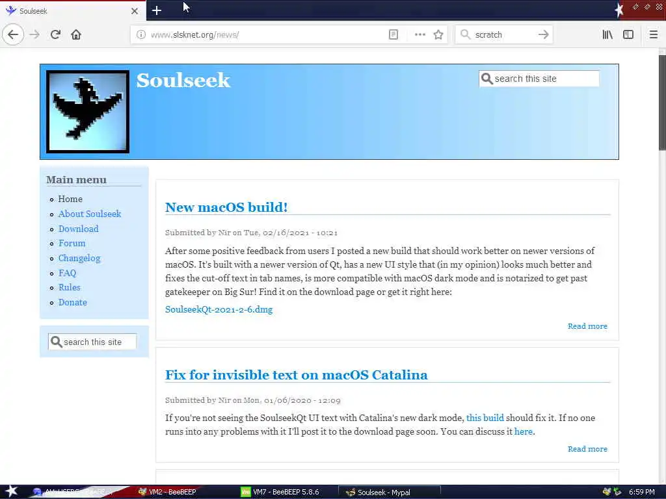Screen dimensions: 666x499
Task: Click the star start button on the taskbar
Action: 11,491
